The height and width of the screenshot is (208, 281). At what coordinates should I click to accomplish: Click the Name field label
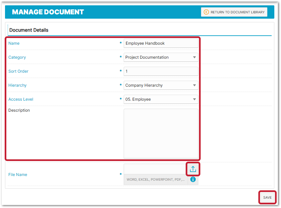point(14,43)
